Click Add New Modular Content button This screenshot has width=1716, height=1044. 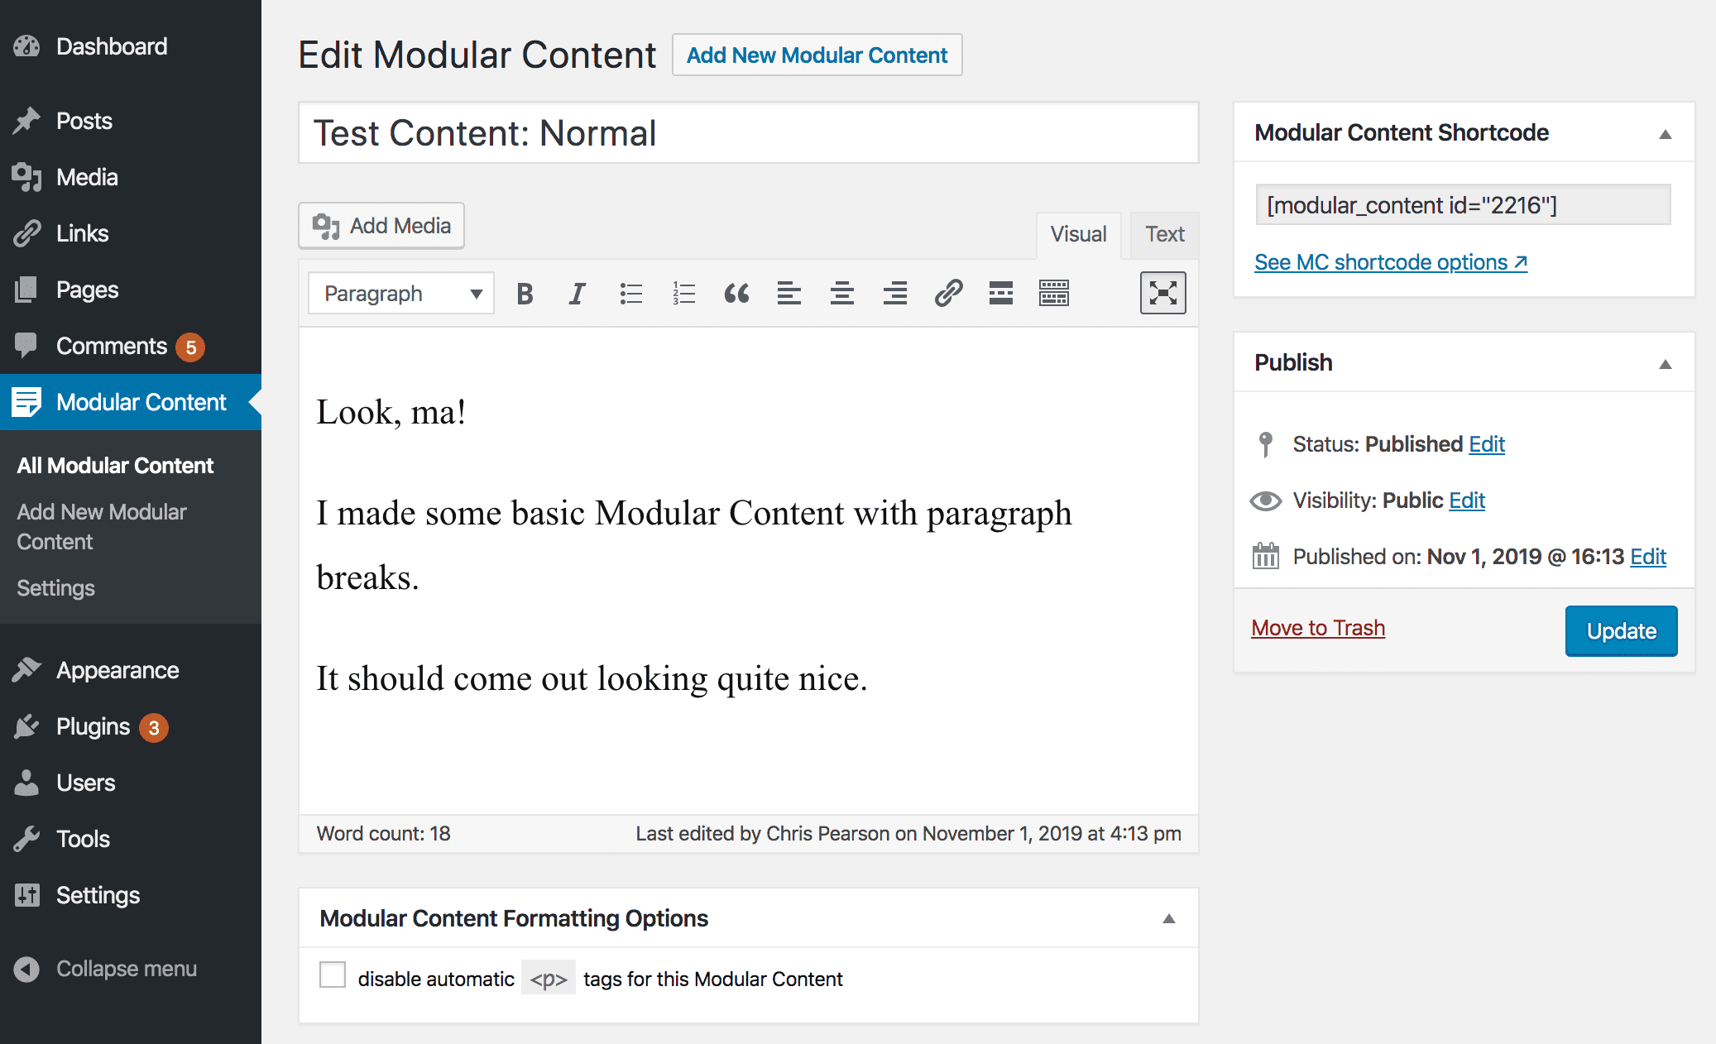(817, 55)
